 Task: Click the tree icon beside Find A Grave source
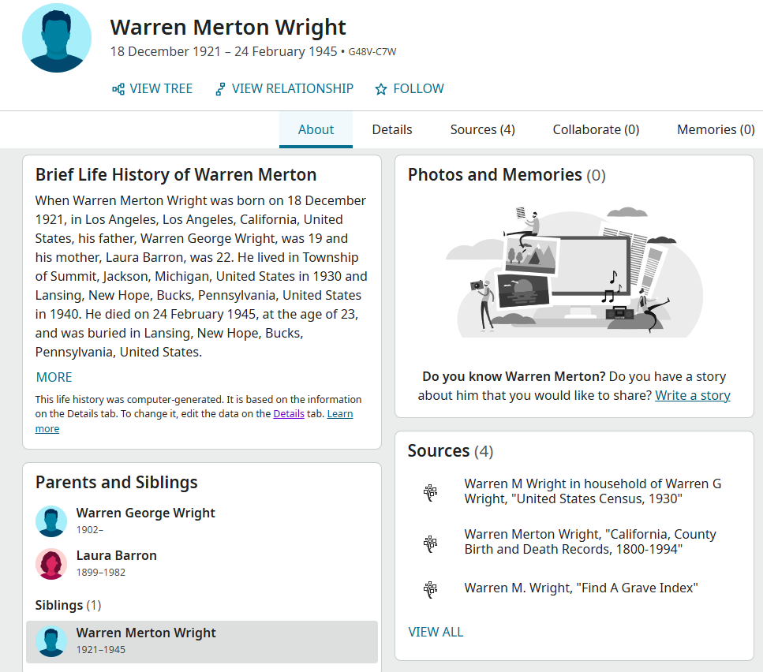click(x=430, y=588)
